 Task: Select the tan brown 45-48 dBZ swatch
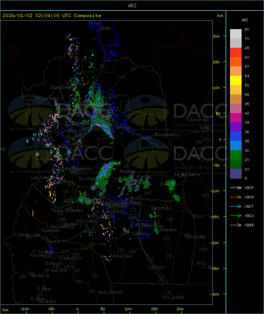pos(236,99)
